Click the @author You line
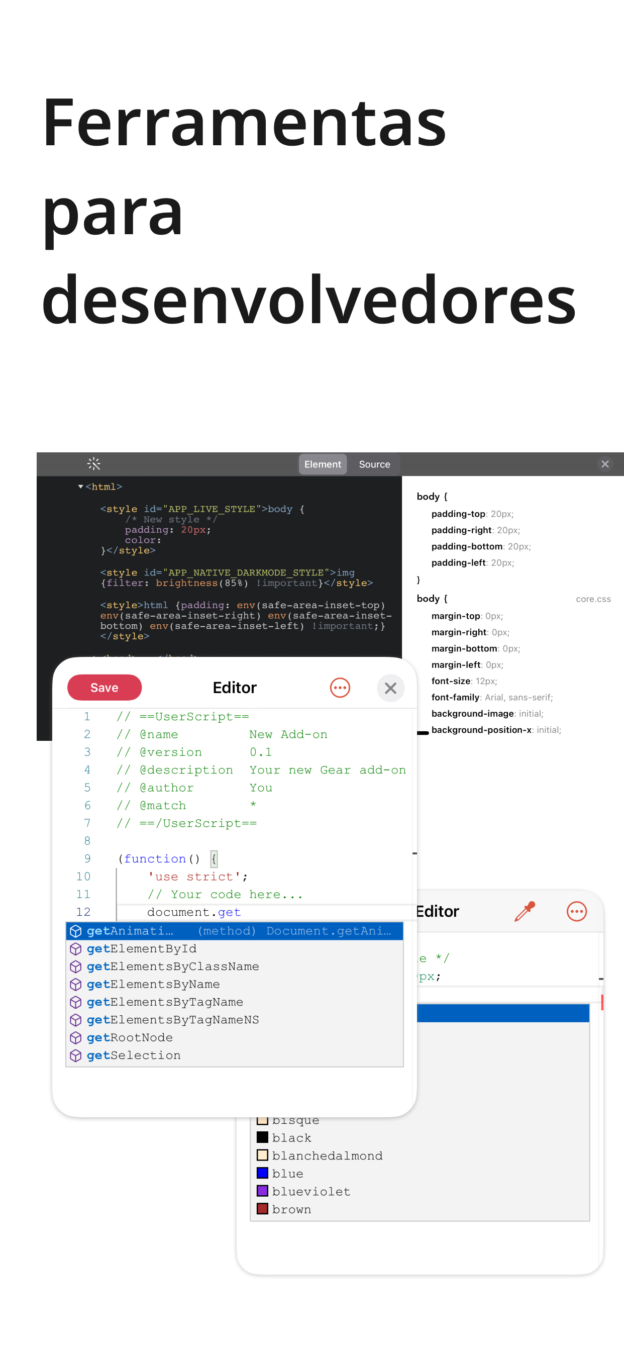The height and width of the screenshot is (1351, 624). 194,788
